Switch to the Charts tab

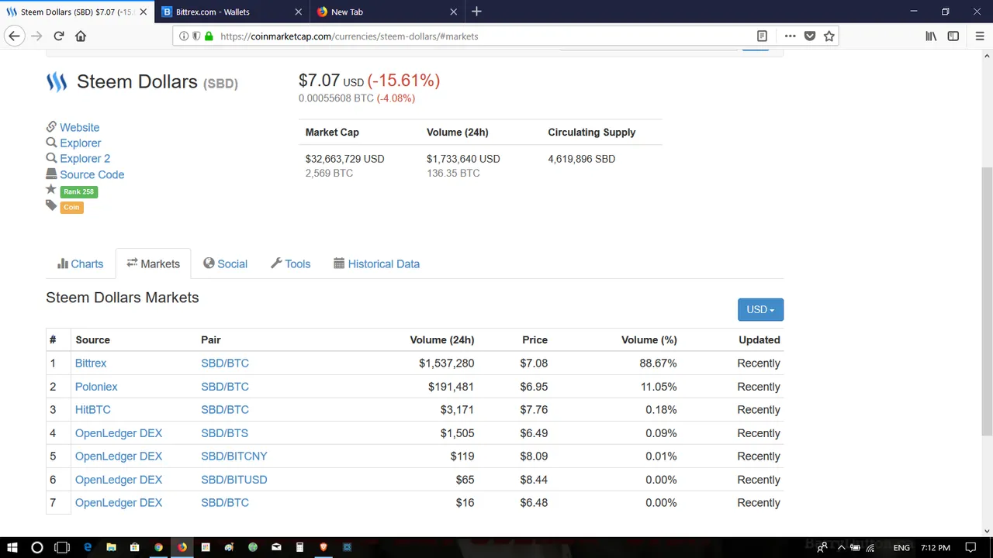pyautogui.click(x=80, y=263)
